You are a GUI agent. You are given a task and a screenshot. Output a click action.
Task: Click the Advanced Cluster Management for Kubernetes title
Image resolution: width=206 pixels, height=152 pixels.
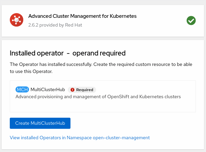click(82, 16)
